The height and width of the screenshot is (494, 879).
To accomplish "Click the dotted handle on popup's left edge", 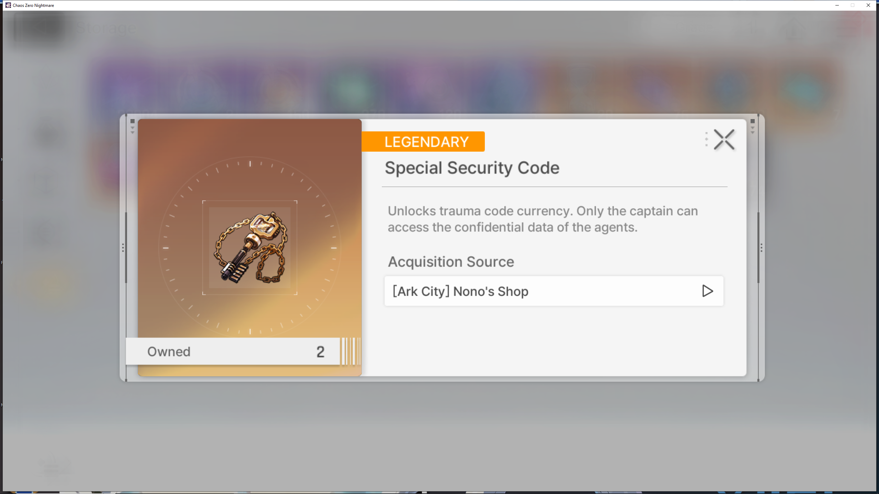I will pos(123,248).
